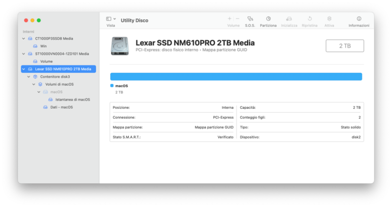The height and width of the screenshot is (207, 392).
Task: Click the Interni sidebar section header
Action: coord(28,31)
